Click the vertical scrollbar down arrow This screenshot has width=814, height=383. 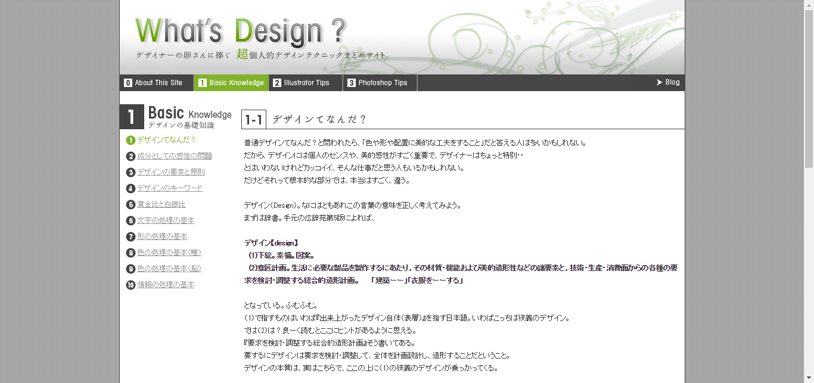click(x=809, y=378)
